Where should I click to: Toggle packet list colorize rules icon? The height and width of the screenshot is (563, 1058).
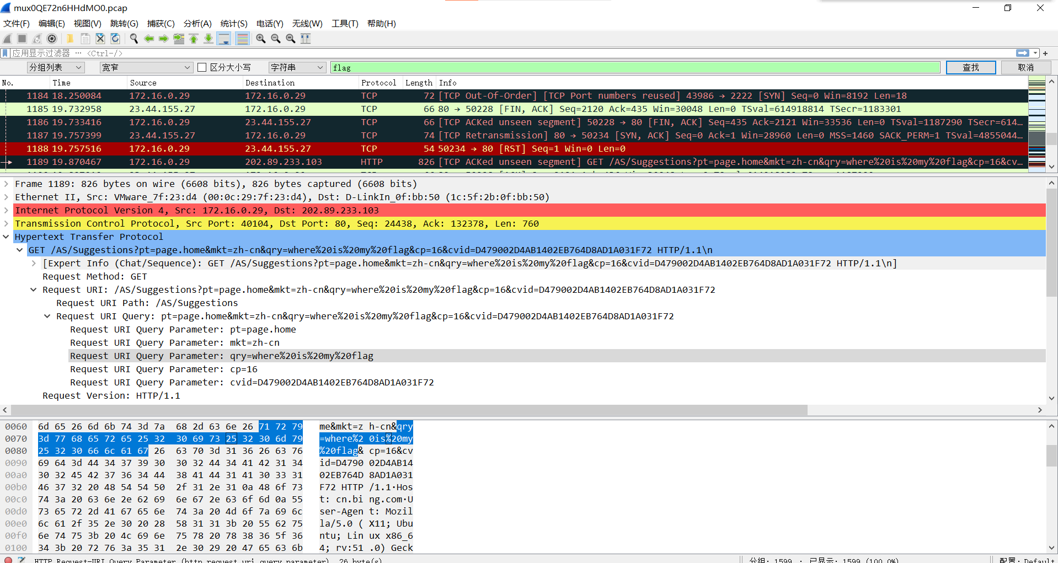(242, 39)
